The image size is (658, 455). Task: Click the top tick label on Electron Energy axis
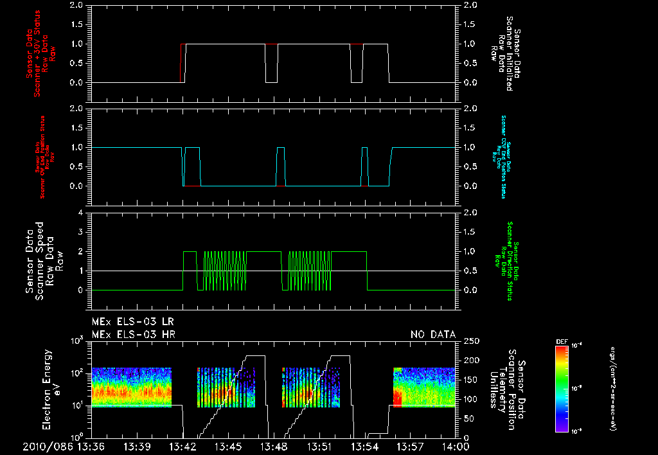pos(77,341)
